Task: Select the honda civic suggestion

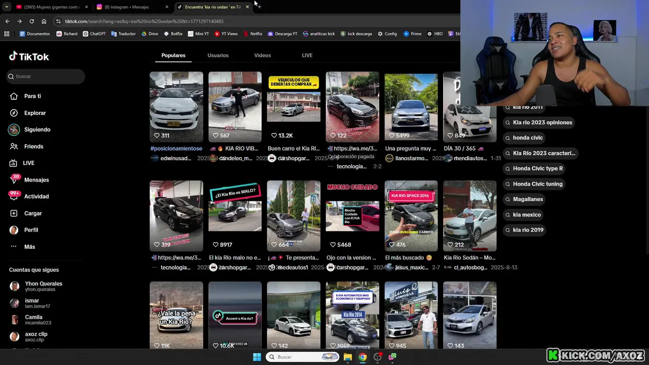Action: (x=523, y=138)
